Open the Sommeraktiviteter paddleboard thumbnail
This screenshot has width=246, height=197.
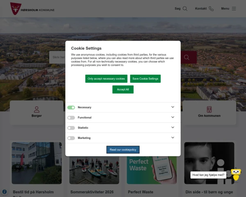(x=94, y=170)
